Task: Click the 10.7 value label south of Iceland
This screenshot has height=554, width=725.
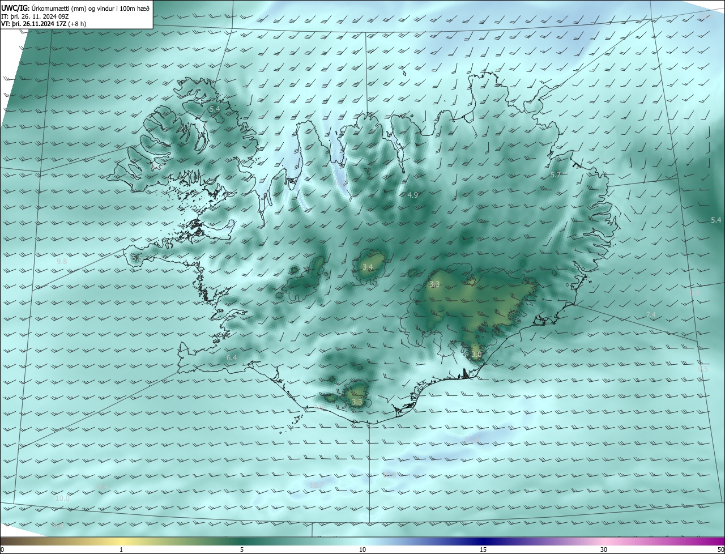Action: (x=315, y=485)
